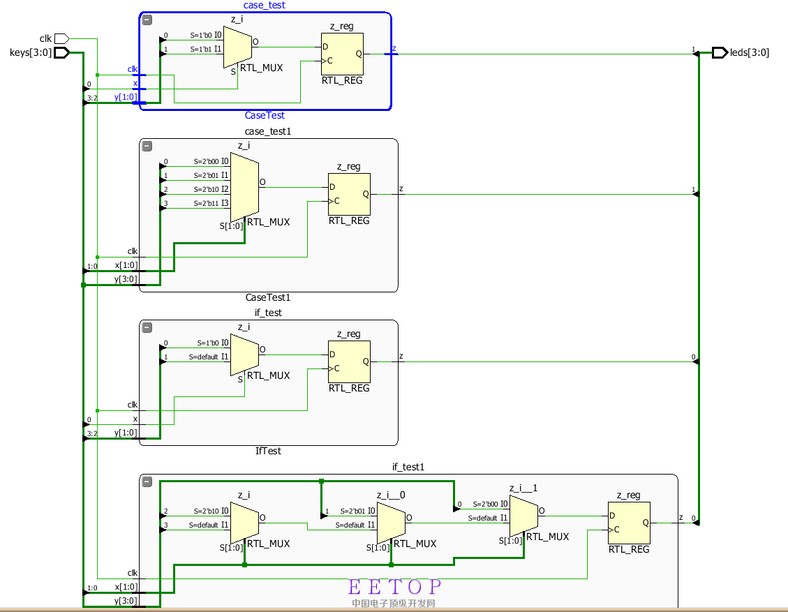This screenshot has height=612, width=788.
Task: Click the if_test1 instance name label
Action: 408,467
